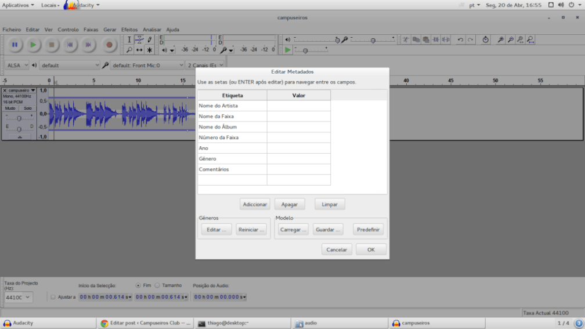Viewport: 585px width, 329px height.
Task: Click the Zoom In magnifier icon
Action: point(500,40)
